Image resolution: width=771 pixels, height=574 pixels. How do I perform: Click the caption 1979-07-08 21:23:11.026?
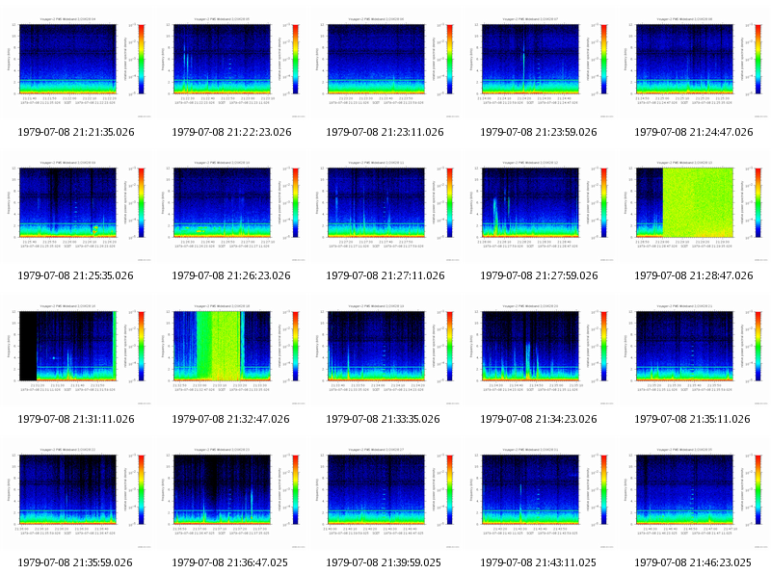(385, 132)
